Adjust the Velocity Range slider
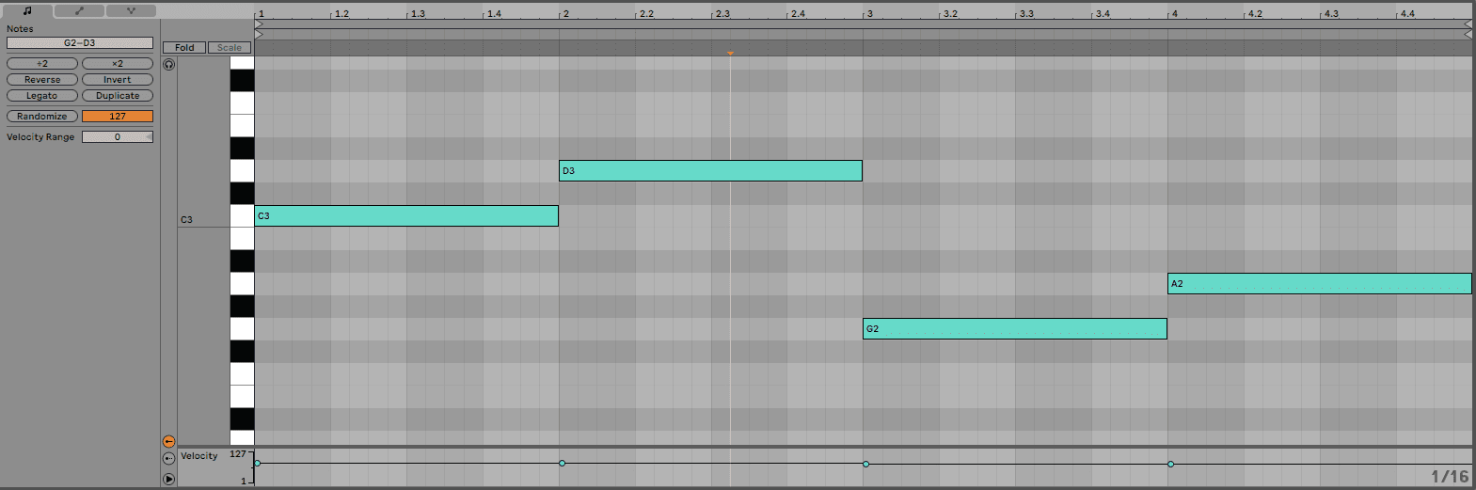 (118, 137)
